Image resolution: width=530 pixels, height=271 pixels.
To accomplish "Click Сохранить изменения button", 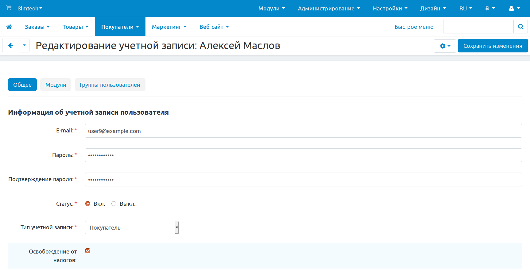I will click(493, 46).
